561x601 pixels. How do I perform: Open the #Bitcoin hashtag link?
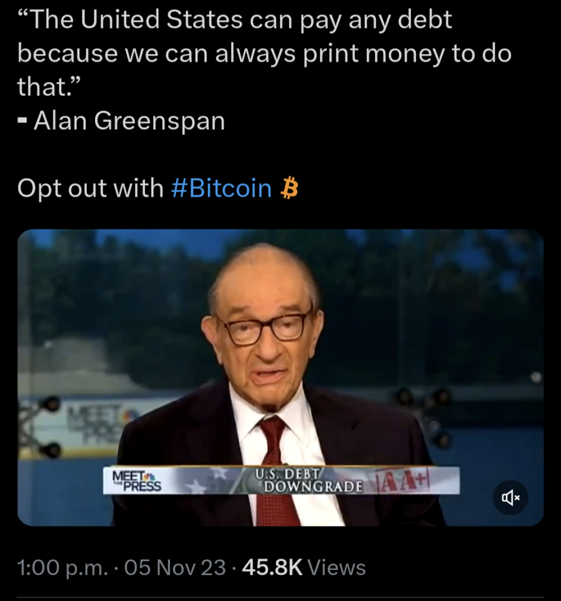221,188
